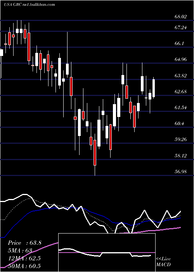Click the Price : 63.8 readout
Viewport: 194px width, 272px height.
pos(24,243)
